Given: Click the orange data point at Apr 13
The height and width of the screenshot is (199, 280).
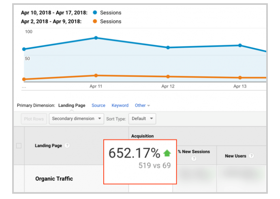Looking at the screenshot, I should (240, 78).
